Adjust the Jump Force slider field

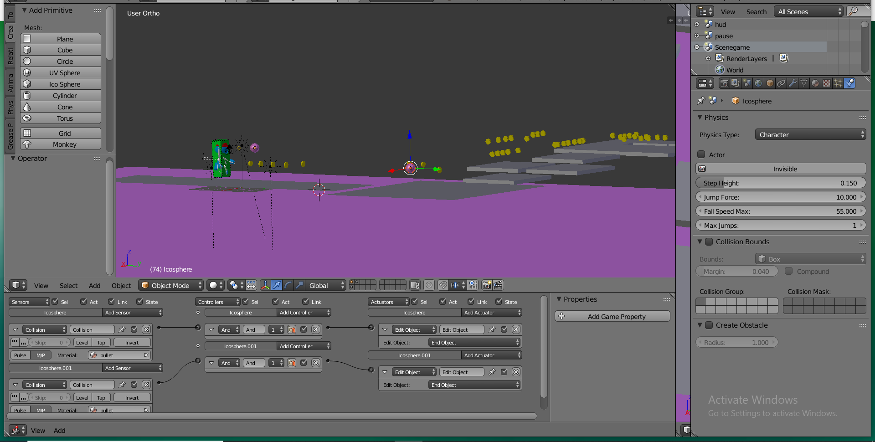(781, 197)
